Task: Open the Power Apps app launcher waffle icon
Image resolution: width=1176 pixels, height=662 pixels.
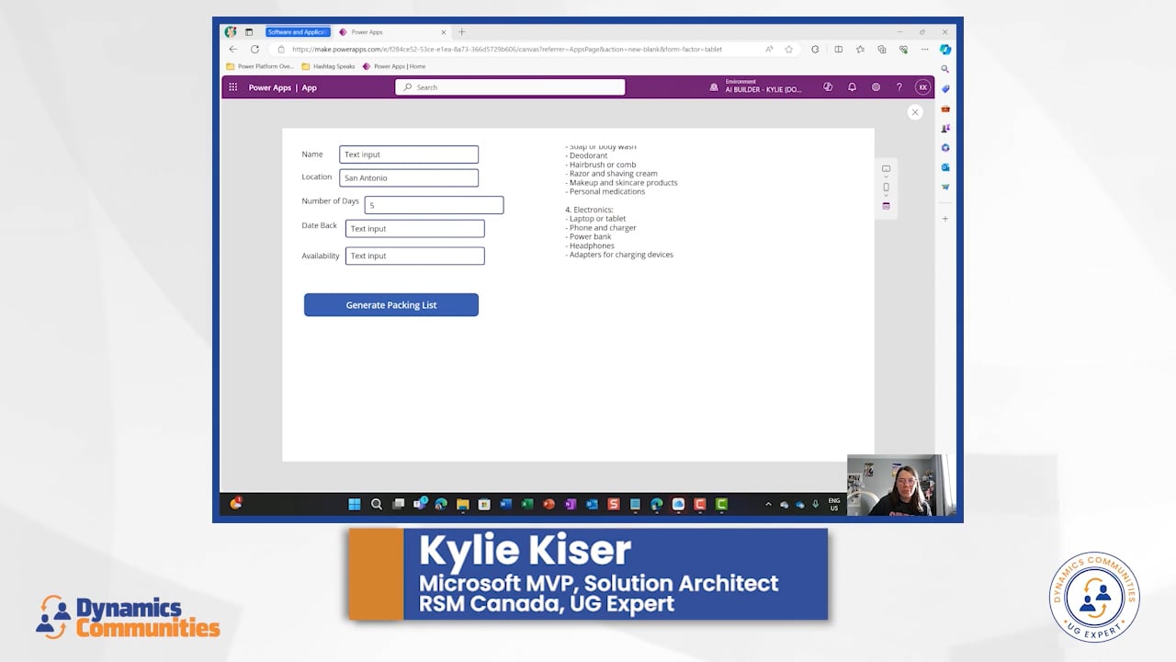Action: [232, 86]
